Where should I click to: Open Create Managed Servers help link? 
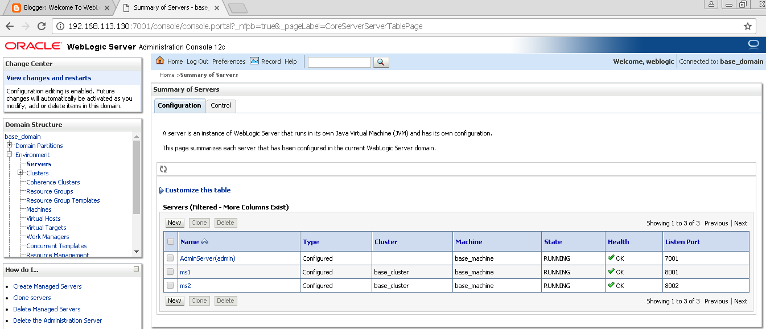click(47, 286)
